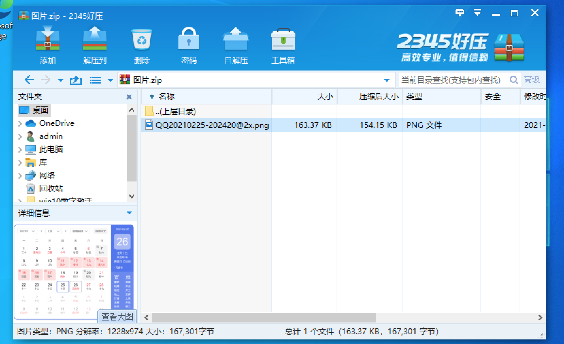Expand the 库 tree node
The height and width of the screenshot is (344, 564).
20,163
